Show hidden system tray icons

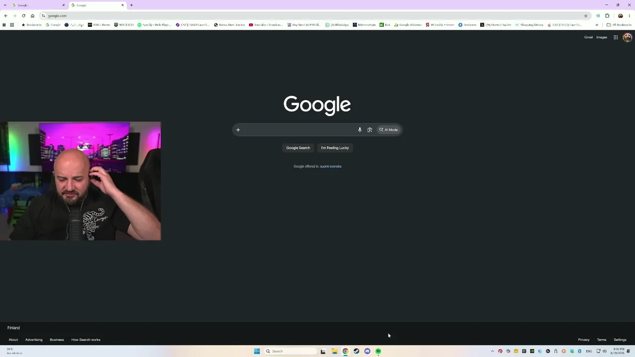click(x=492, y=351)
